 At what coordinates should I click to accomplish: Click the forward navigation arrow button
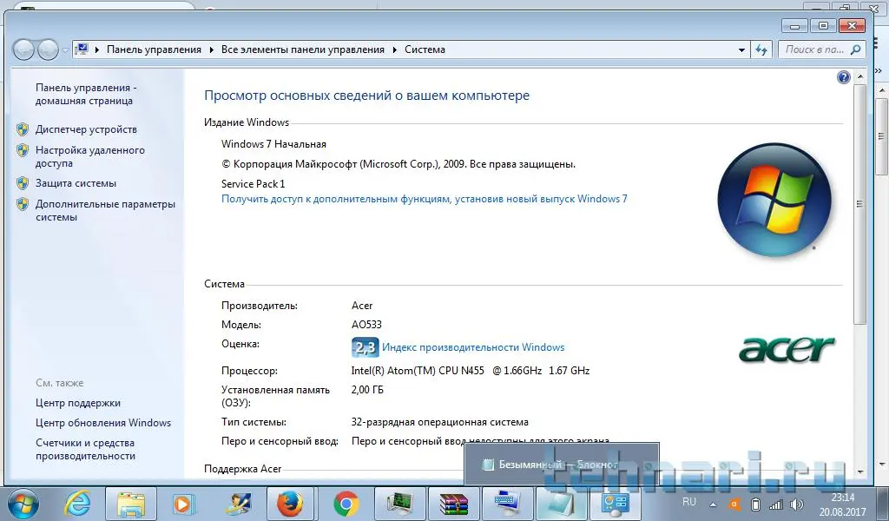tap(48, 49)
